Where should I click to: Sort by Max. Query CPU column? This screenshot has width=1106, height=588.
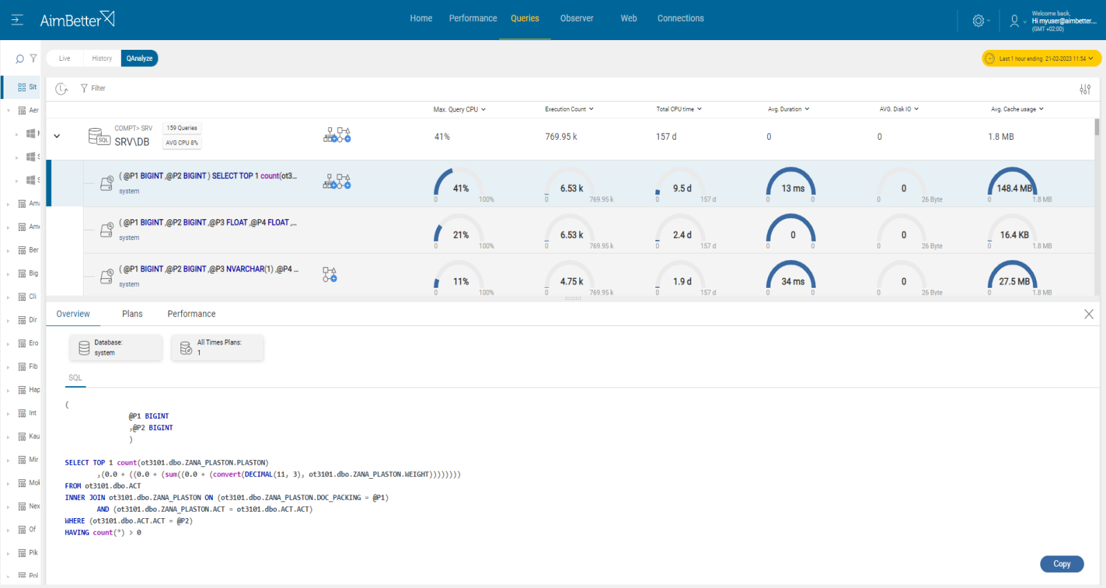[x=459, y=109]
